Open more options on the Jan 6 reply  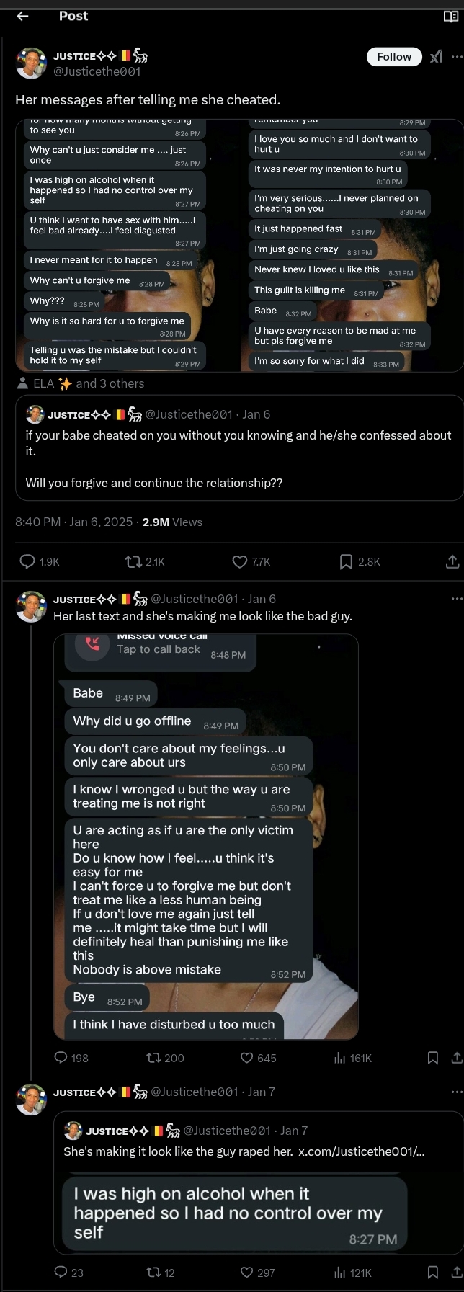(x=457, y=599)
